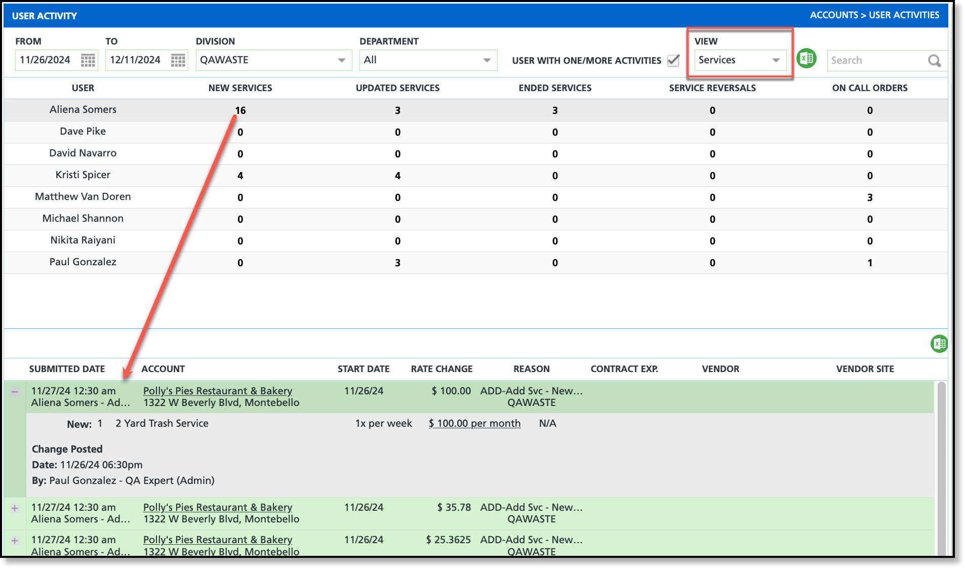Sort by the ON CALL ORDERS column header
The image size is (965, 568).
tap(870, 88)
